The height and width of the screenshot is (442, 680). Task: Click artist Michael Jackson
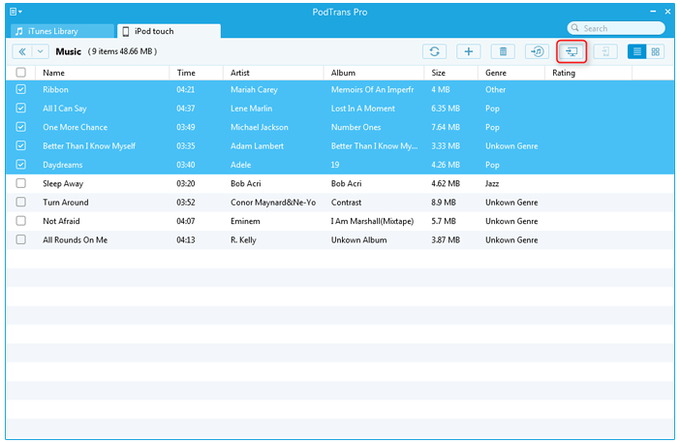260,127
